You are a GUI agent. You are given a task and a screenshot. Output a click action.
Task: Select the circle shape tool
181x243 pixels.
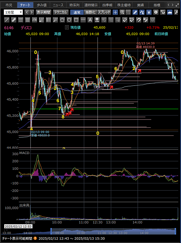coord(69,20)
